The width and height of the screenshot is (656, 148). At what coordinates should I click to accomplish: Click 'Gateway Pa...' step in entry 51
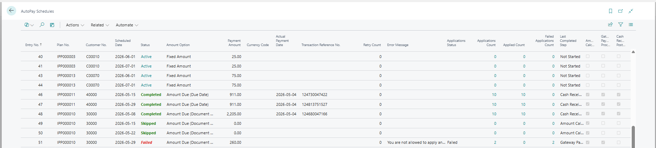point(572,143)
